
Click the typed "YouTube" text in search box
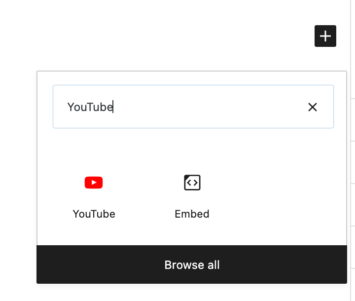(x=90, y=107)
